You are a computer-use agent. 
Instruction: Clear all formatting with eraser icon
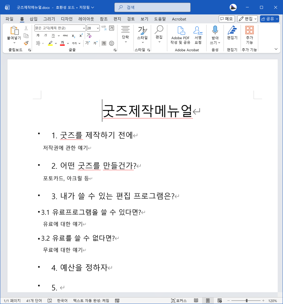coord(89,35)
